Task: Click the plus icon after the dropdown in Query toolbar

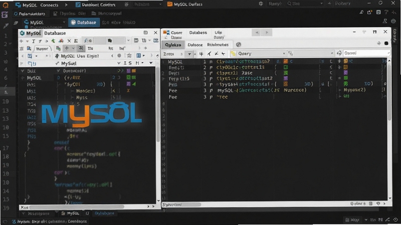Action: (202, 53)
